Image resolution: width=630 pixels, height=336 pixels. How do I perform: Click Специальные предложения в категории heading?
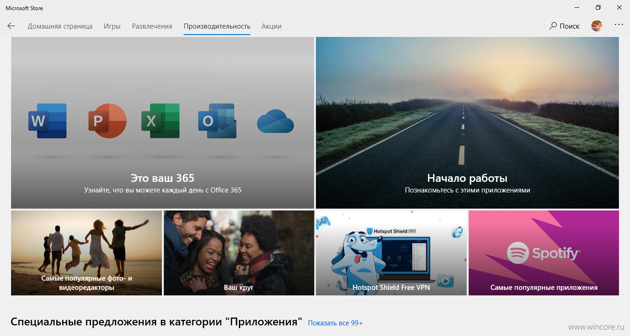pos(156,322)
